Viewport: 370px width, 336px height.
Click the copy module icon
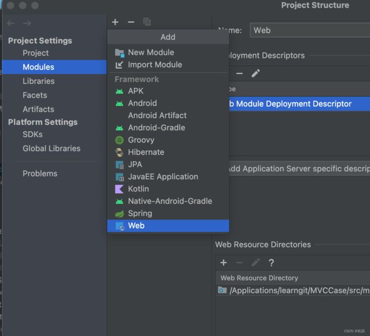point(147,22)
